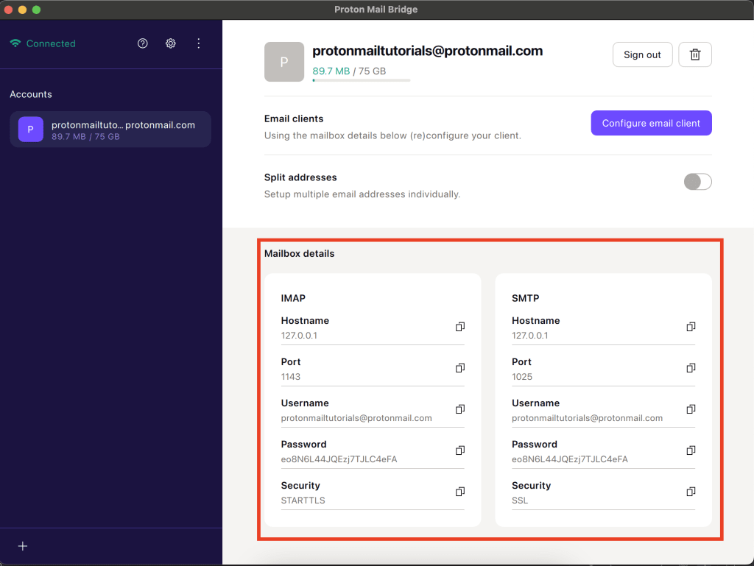Click the add account plus icon
The image size is (754, 566).
[23, 546]
